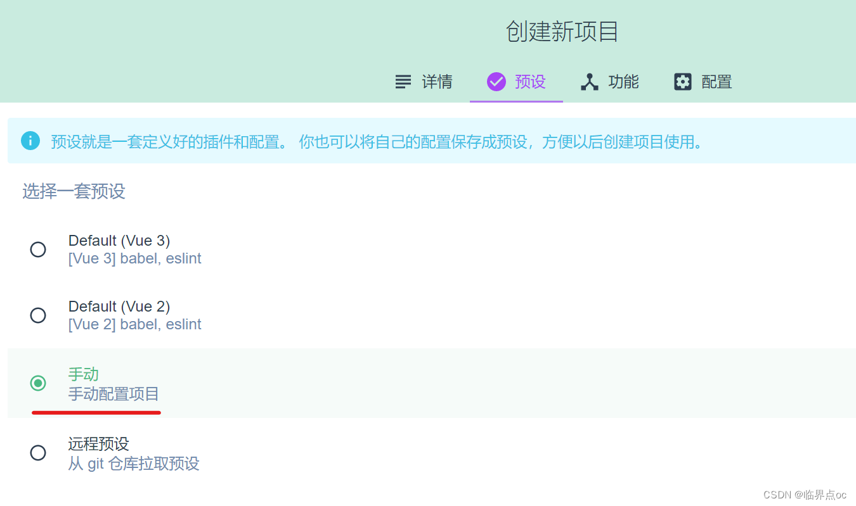Switch to the 预设 tab

click(x=516, y=82)
